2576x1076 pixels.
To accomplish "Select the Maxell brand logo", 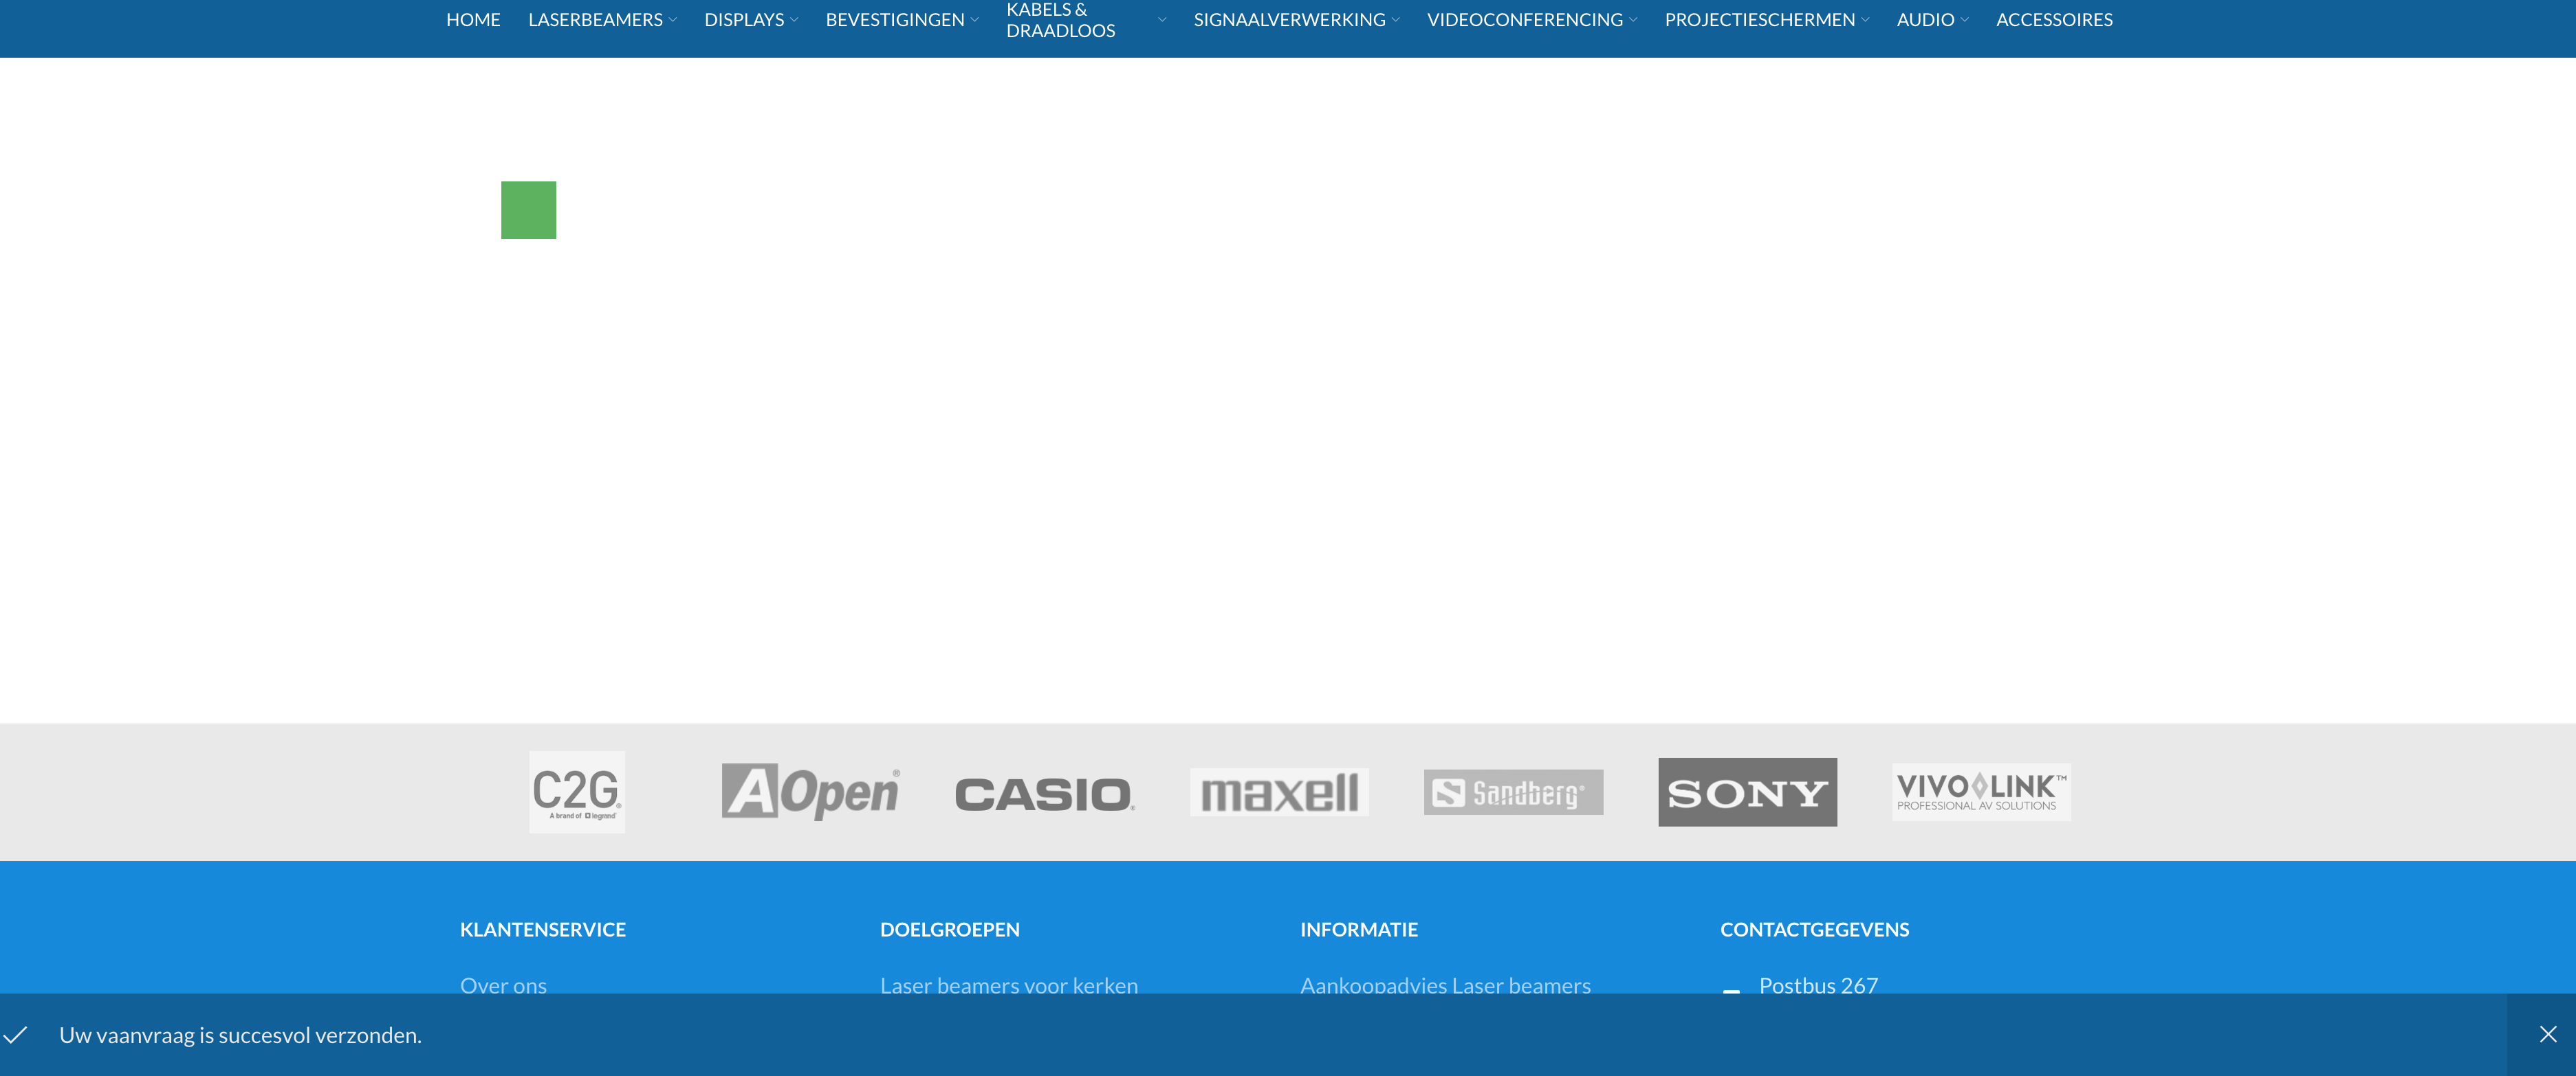I will point(1279,792).
